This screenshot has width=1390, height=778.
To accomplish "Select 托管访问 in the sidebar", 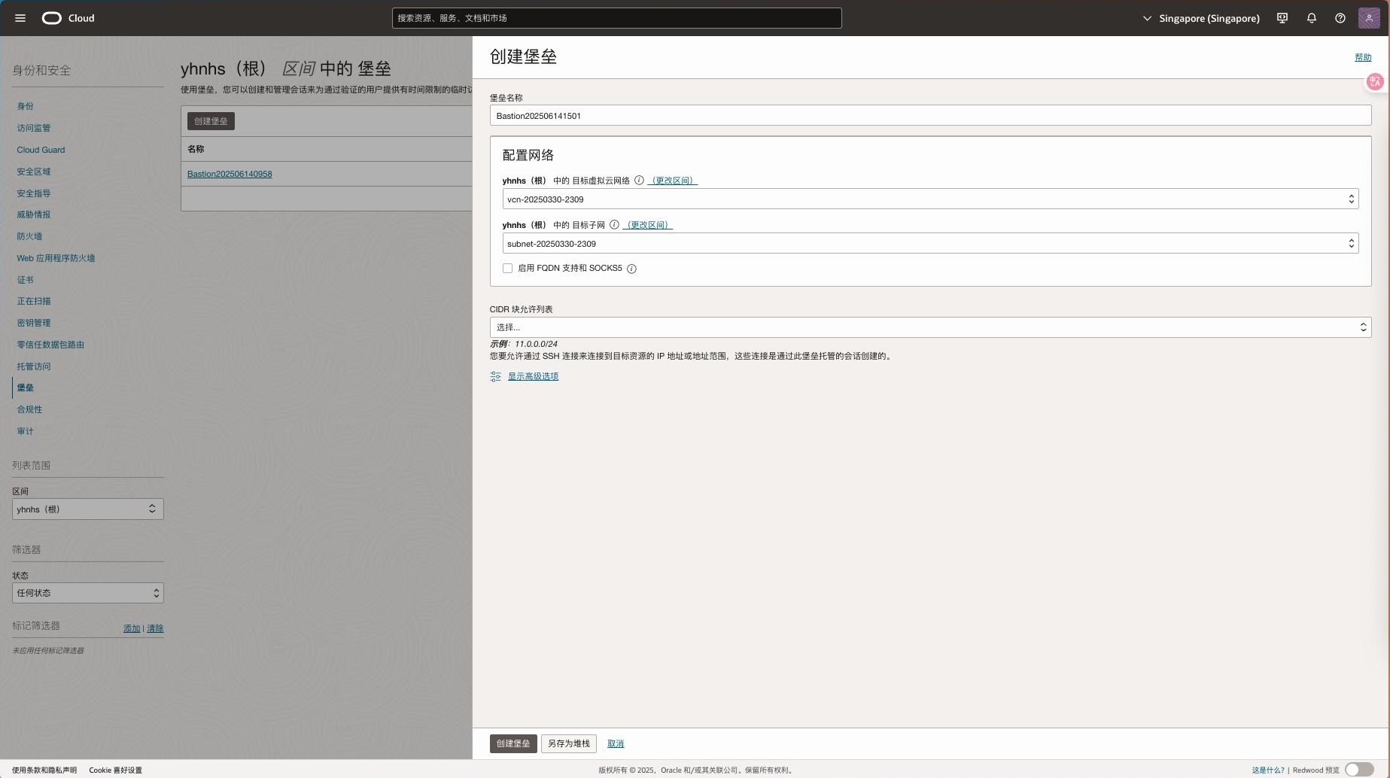I will pos(34,367).
